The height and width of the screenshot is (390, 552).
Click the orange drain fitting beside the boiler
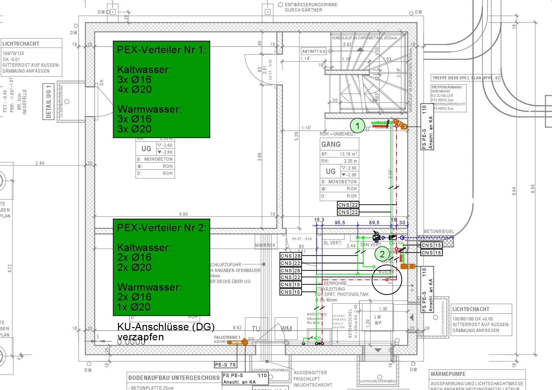tap(408, 266)
